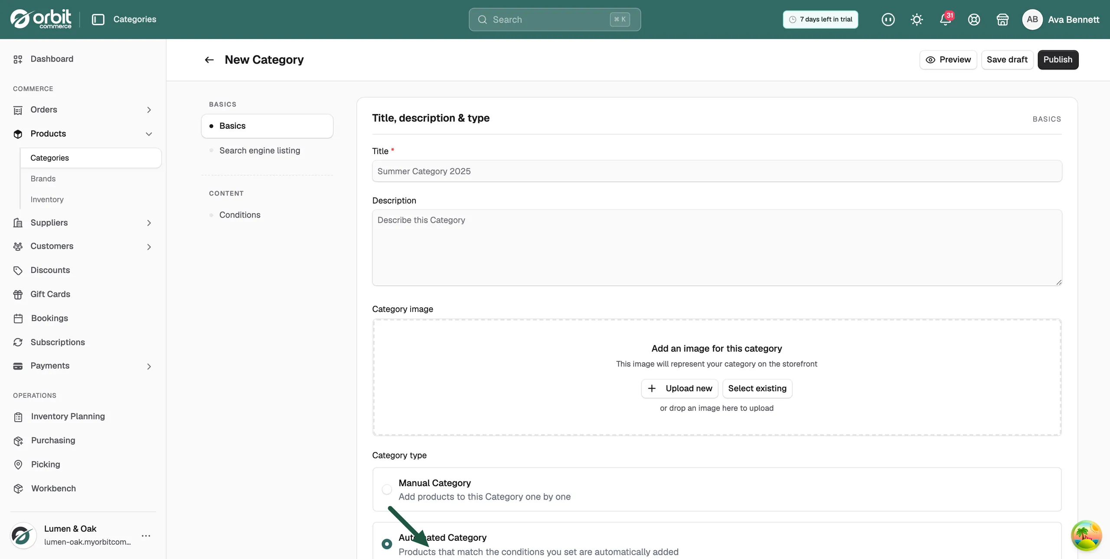1110x559 pixels.
Task: Jump to the Conditions section
Action: pos(267,215)
